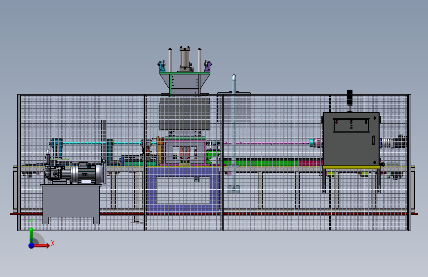Click the blue Z axis ball of the triad
The width and height of the screenshot is (428, 277).
pyautogui.click(x=32, y=245)
